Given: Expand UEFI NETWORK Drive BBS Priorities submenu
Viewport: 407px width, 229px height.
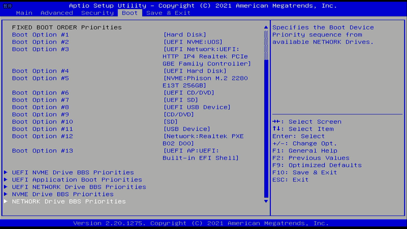Looking at the screenshot, I should click(79, 187).
